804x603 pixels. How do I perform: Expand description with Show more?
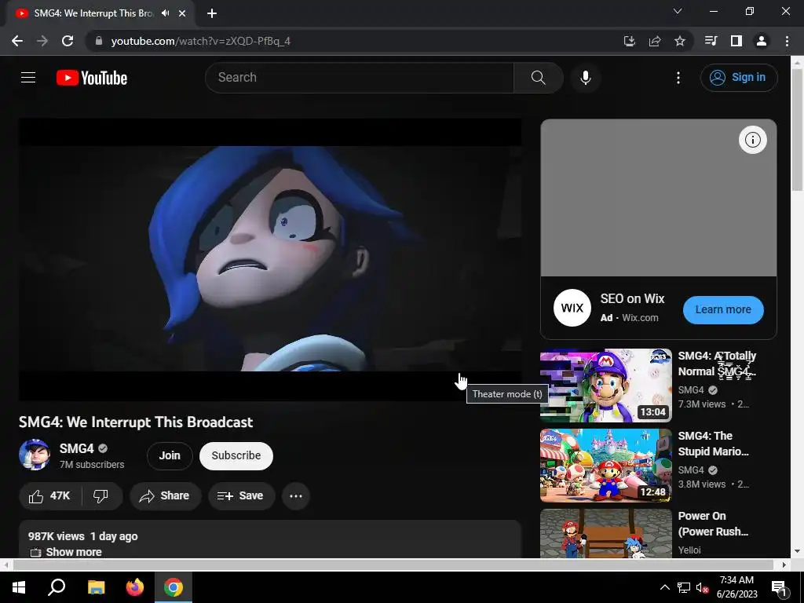click(74, 552)
